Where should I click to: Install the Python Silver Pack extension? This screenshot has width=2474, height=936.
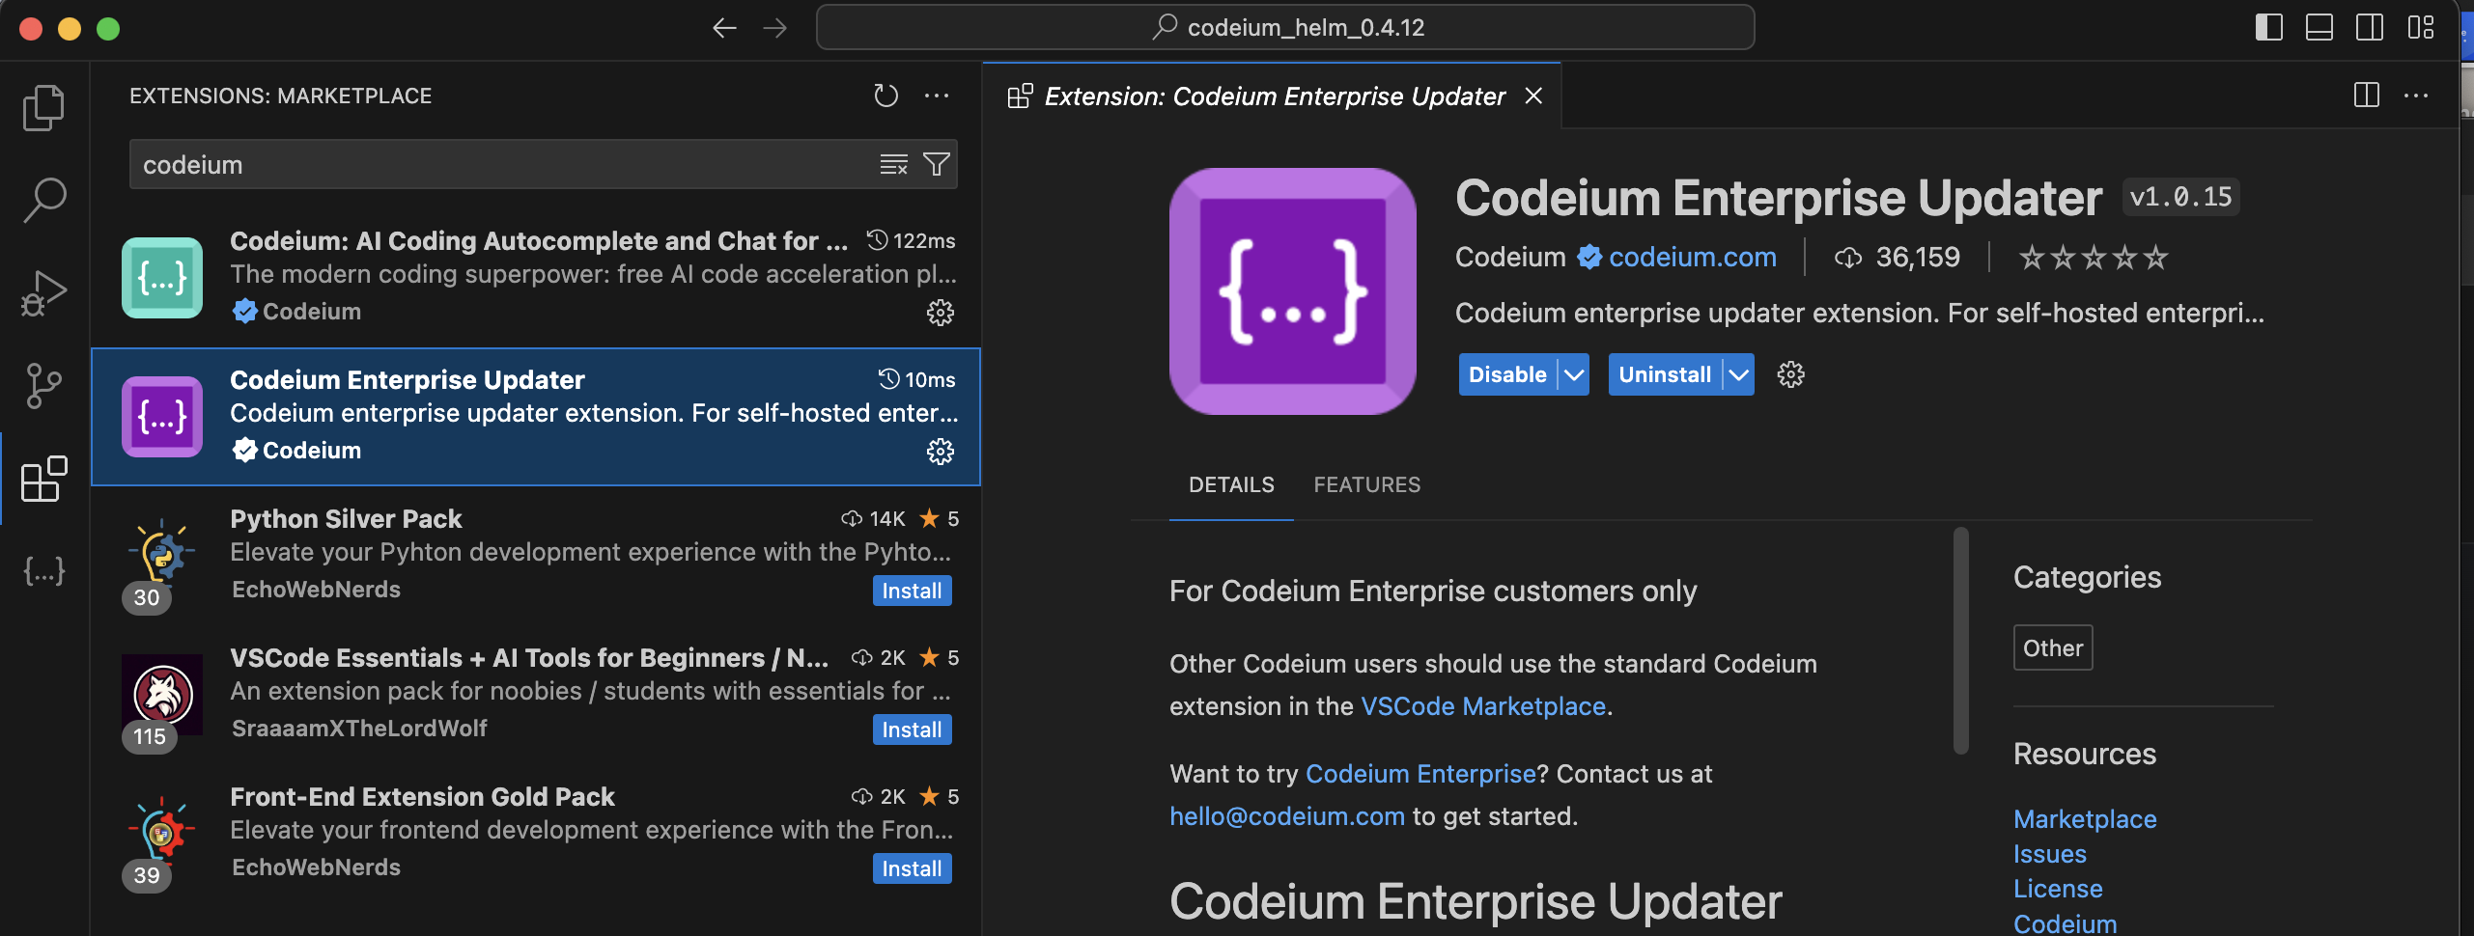point(912,591)
